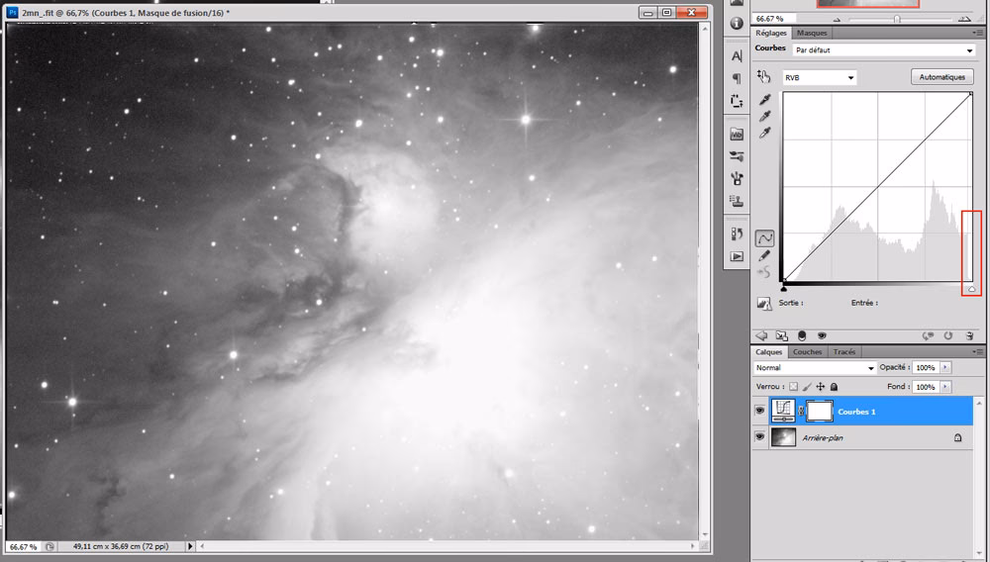
Task: Open the RVB channel dropdown
Action: point(819,77)
